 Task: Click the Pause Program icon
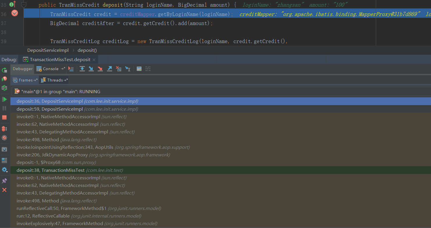4,108
